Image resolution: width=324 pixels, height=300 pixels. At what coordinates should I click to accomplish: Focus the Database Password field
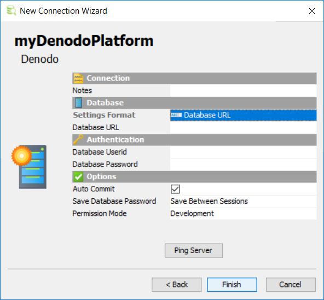243,164
